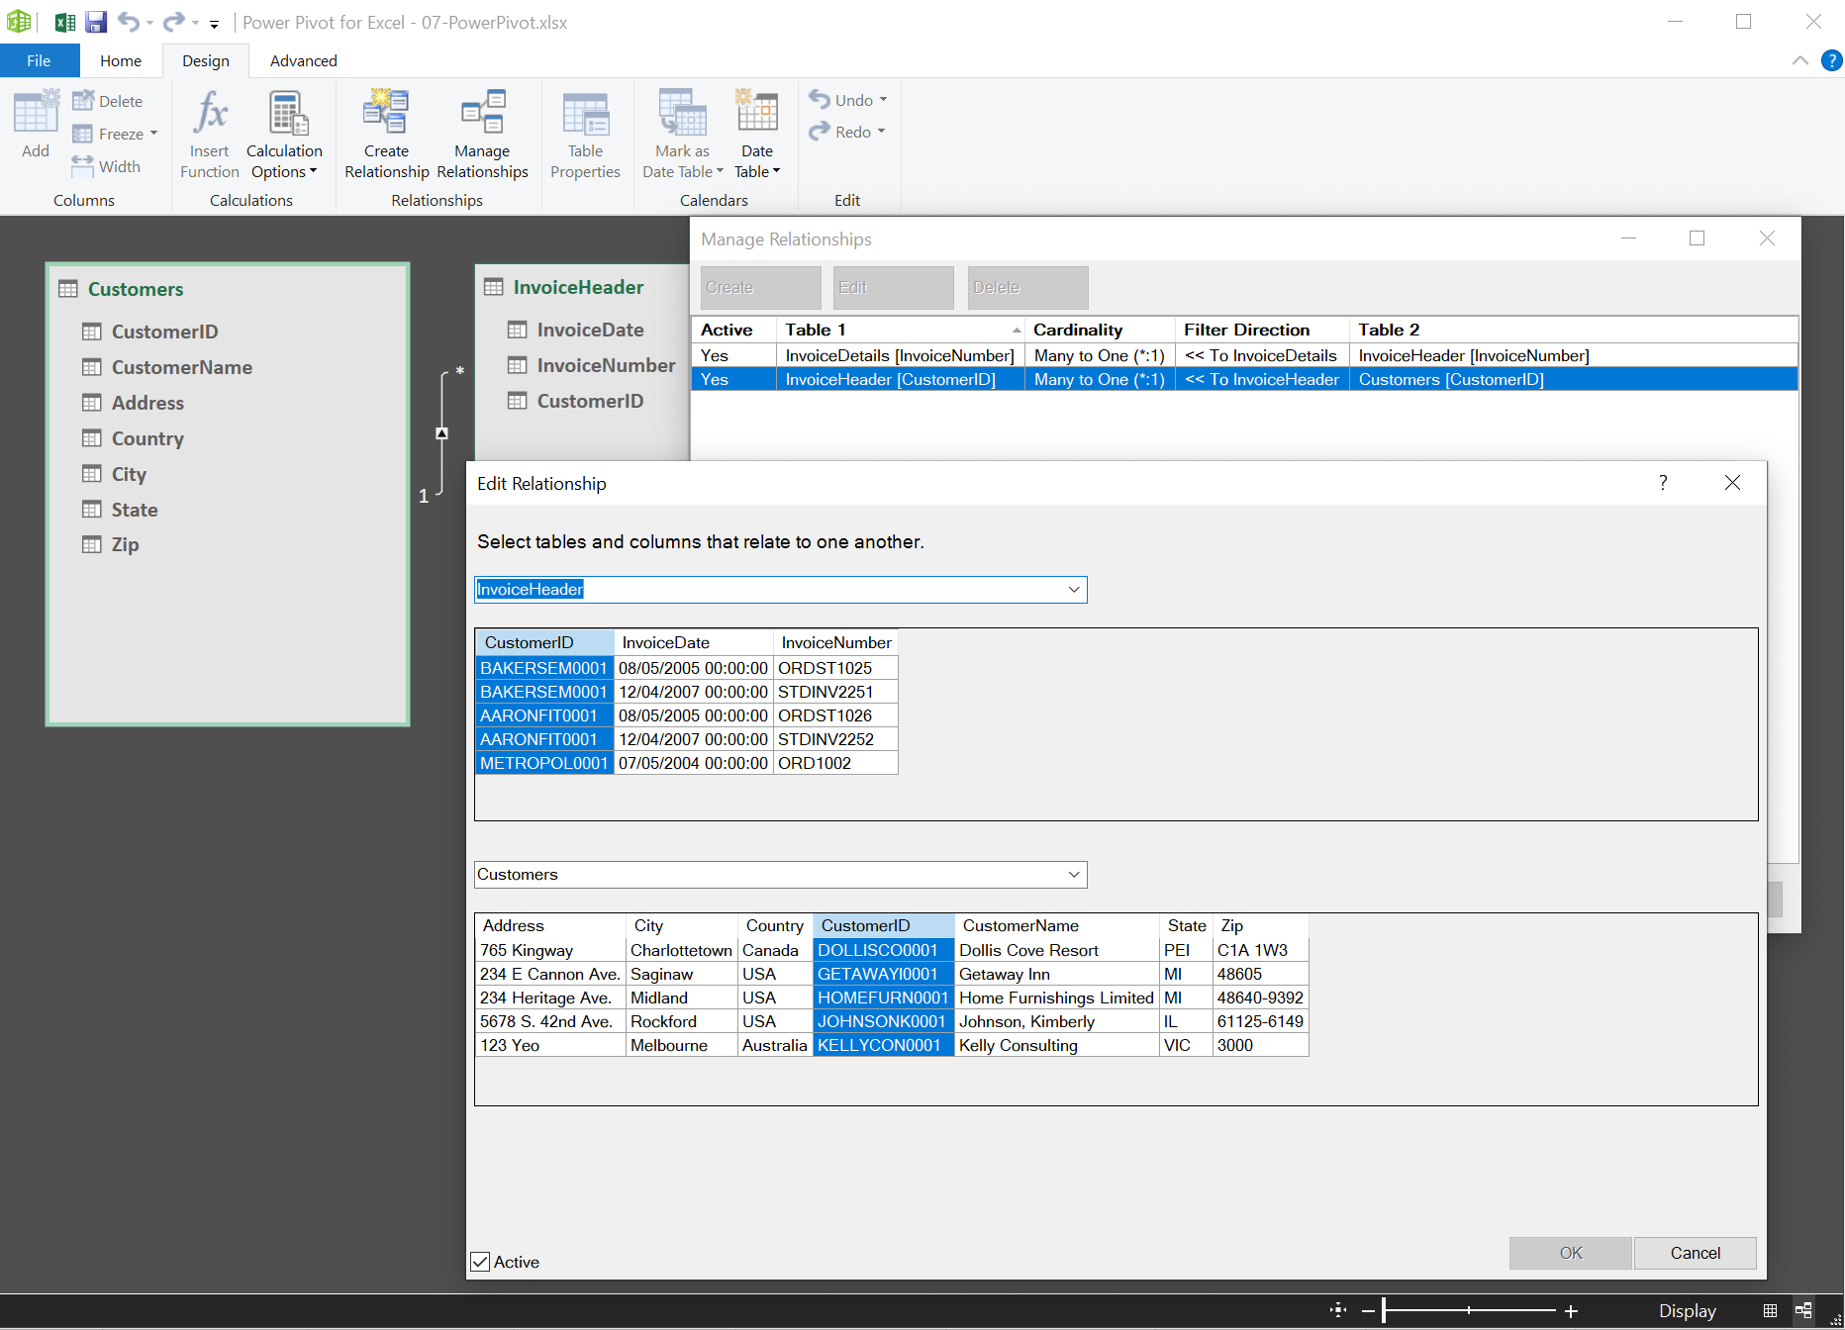Select the Country field in Customers diagram
Image resolution: width=1845 pixels, height=1330 pixels.
pos(146,438)
